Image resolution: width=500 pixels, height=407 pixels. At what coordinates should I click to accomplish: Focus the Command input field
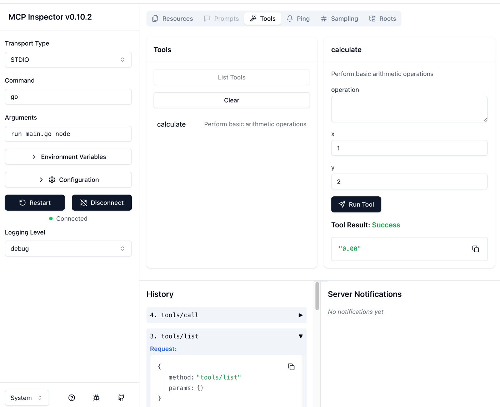68,97
